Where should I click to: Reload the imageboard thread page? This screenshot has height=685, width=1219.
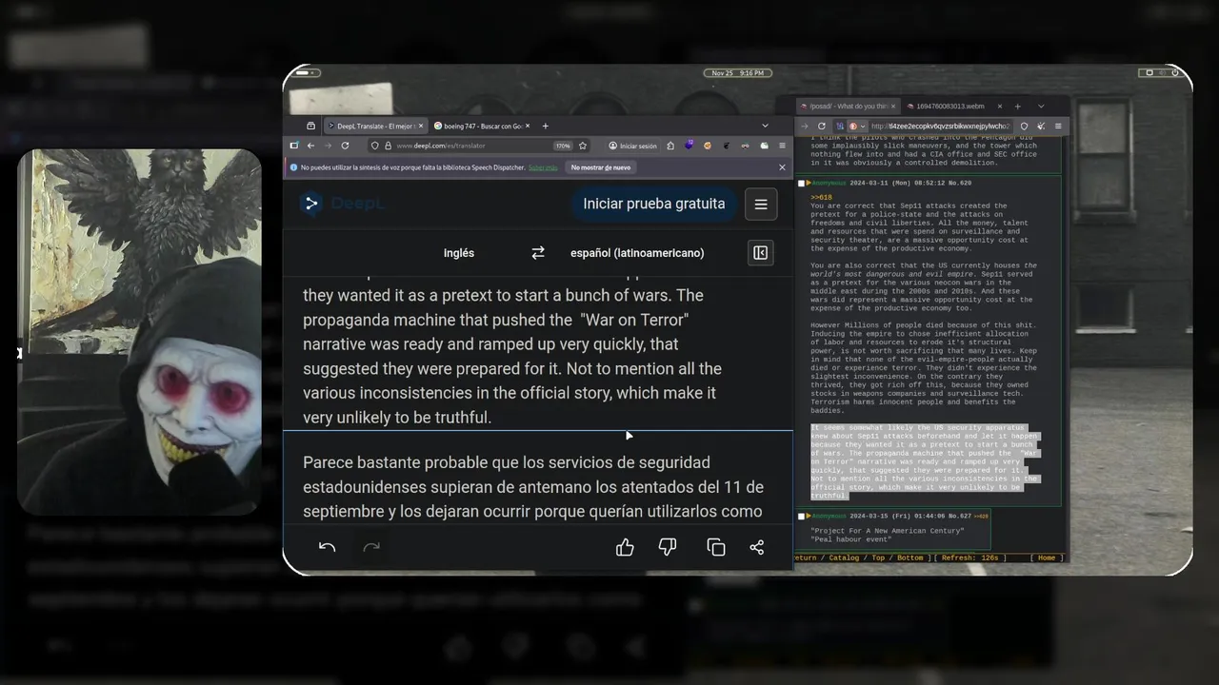pyautogui.click(x=822, y=126)
